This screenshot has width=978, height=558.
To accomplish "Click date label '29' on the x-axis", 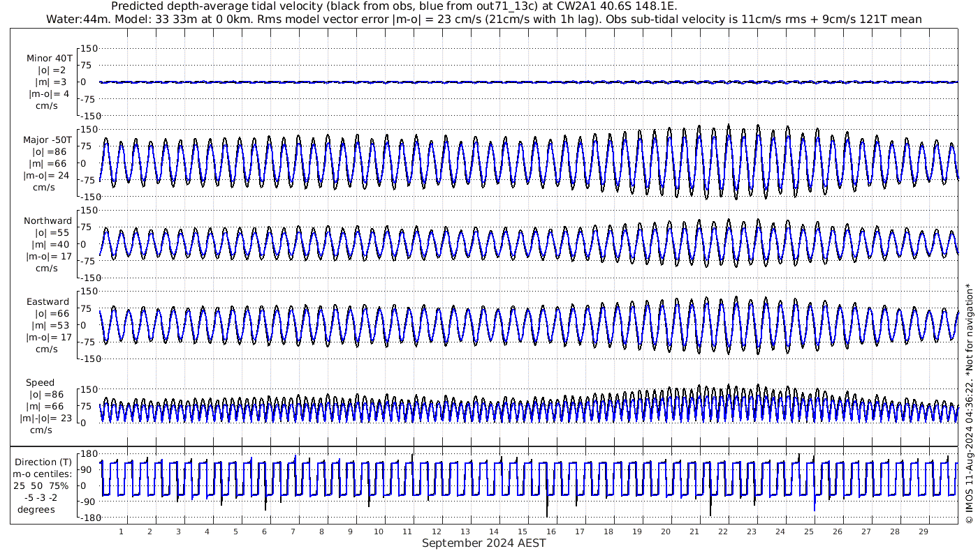I will [924, 532].
